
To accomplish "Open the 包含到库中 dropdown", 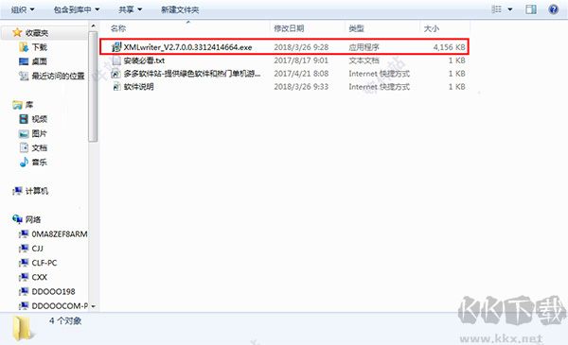I will pyautogui.click(x=77, y=9).
